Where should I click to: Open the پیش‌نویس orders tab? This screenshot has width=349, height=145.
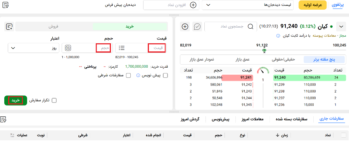220,119
